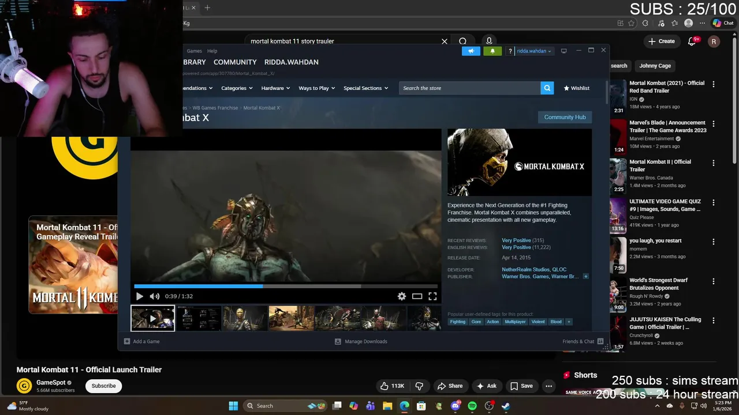Screen dimensions: 739x415
Task: Select the Johnny Cage filter chip
Action: tap(655, 66)
